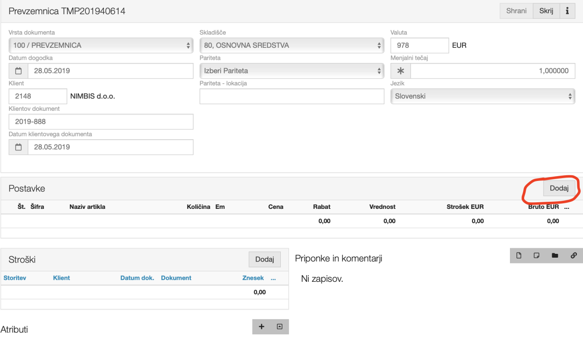Viewport: 583px width, 341px height.
Task: Add a new item with Postavke Dodaj
Action: (559, 188)
